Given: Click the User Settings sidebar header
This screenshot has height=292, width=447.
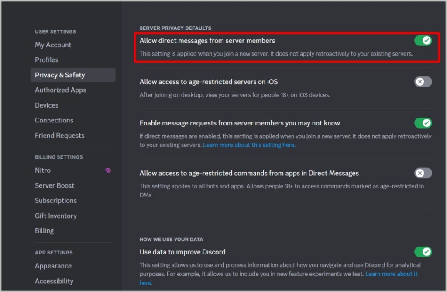Looking at the screenshot, I should [x=55, y=31].
